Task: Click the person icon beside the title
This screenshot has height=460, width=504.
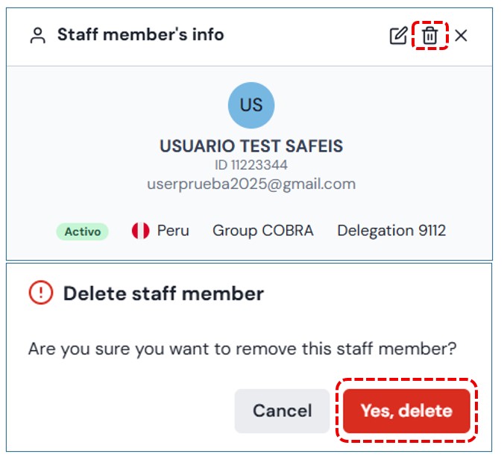Action: (37, 35)
